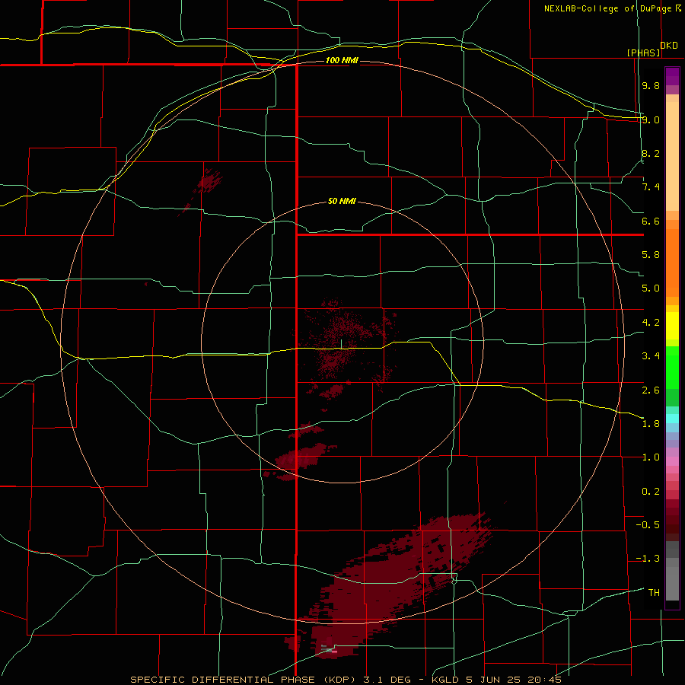The height and width of the screenshot is (685, 685).
Task: Click the 20:45 timestamp
Action: coord(544,680)
